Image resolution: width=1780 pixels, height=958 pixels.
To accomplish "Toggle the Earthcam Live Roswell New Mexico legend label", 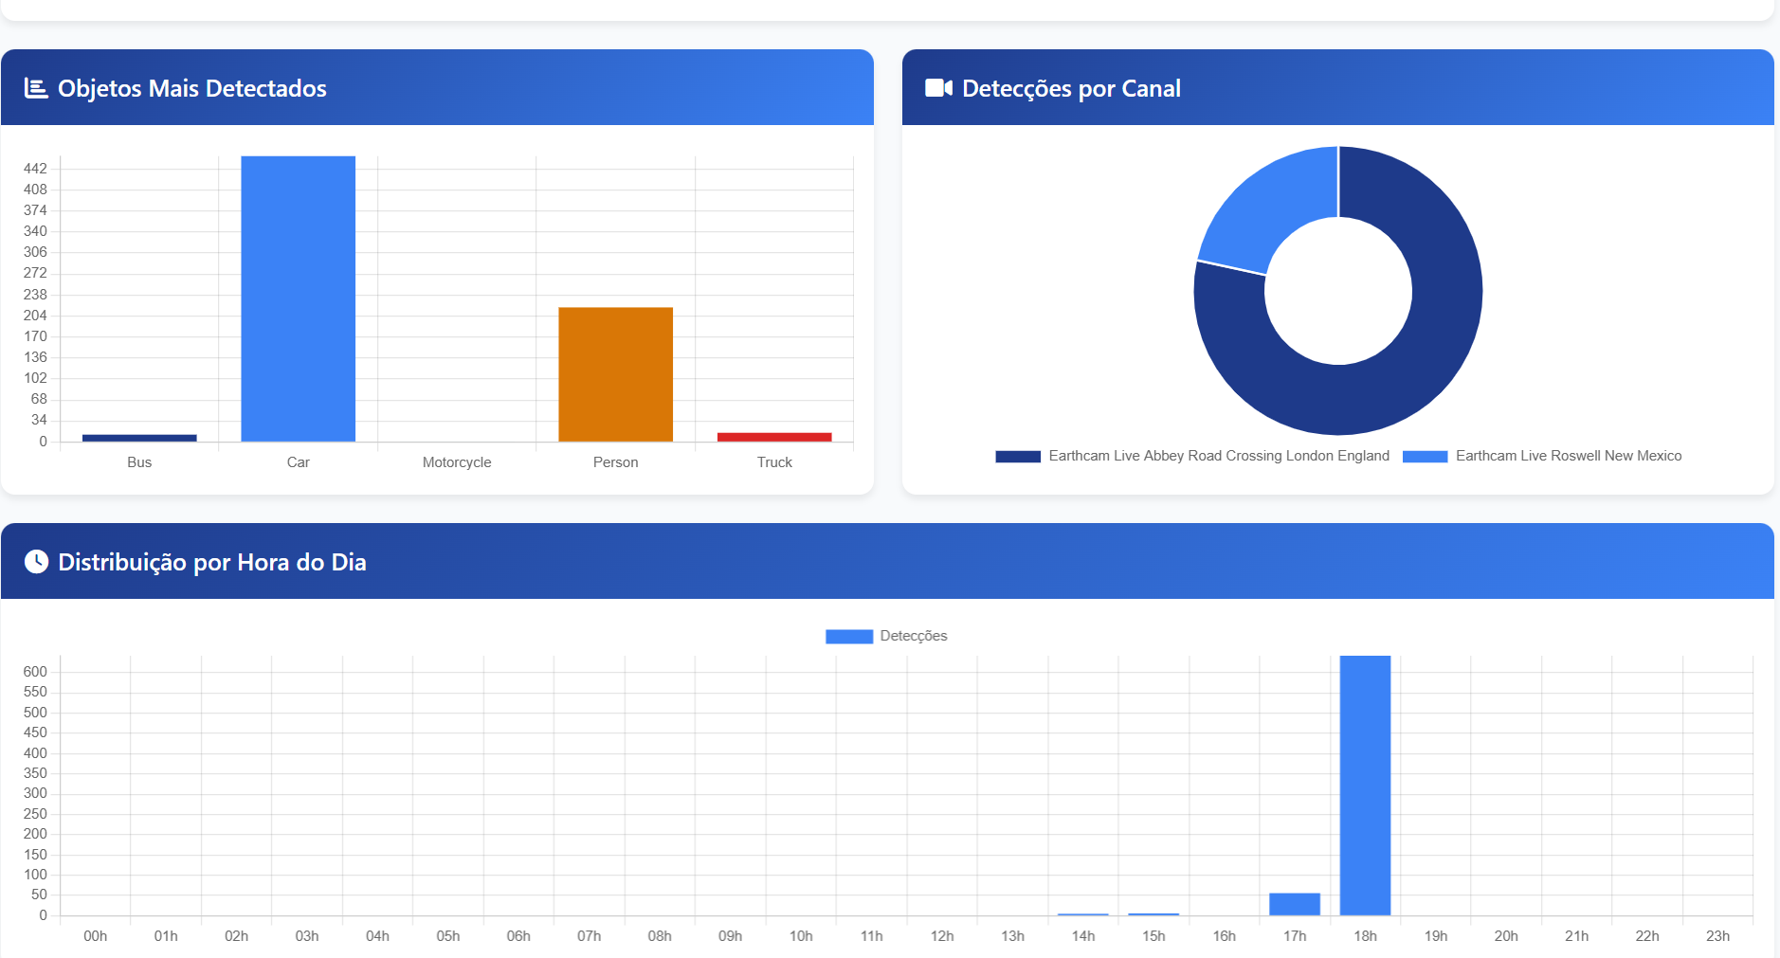I will 1568,456.
